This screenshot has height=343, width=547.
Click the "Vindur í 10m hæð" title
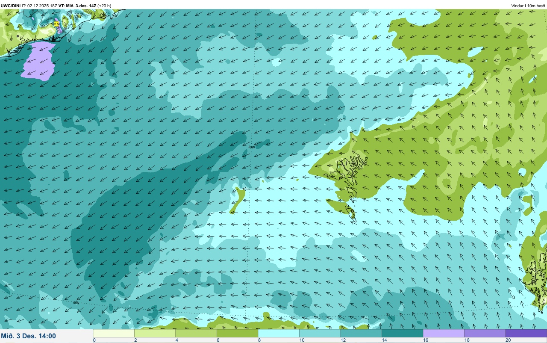528,6
